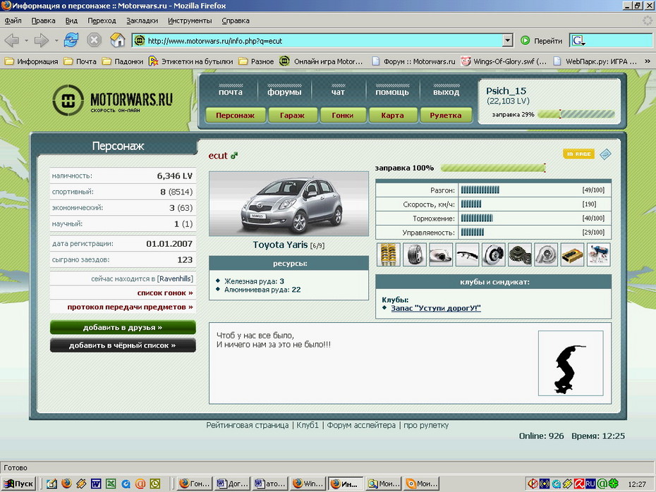
Task: Click the yellow IN RACE badge
Action: tap(578, 154)
